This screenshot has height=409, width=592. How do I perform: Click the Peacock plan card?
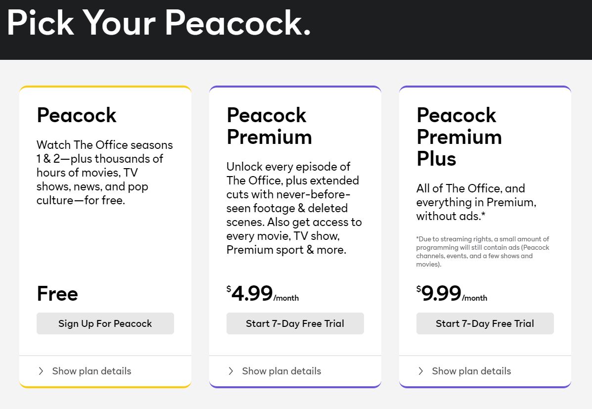tap(105, 223)
